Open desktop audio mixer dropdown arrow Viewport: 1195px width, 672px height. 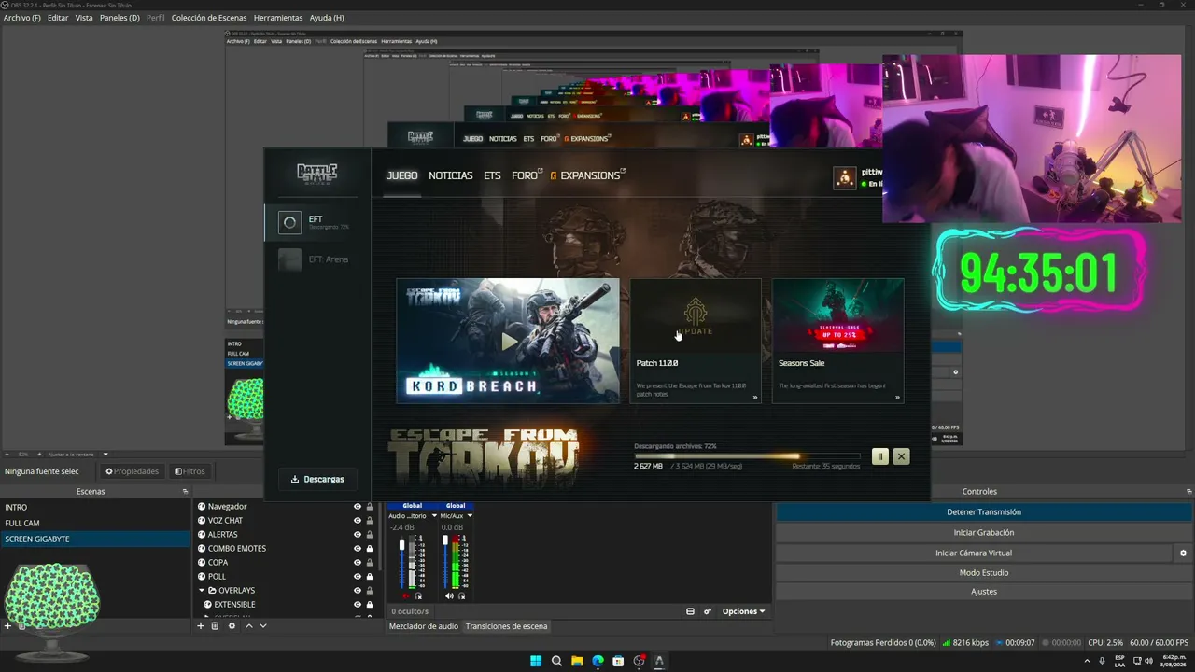point(432,516)
